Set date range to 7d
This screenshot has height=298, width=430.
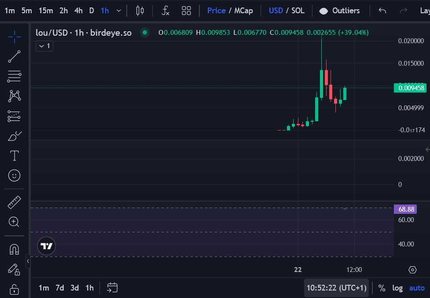coord(60,288)
